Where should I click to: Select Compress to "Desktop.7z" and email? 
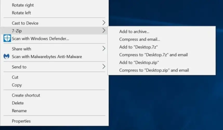tap(153, 55)
